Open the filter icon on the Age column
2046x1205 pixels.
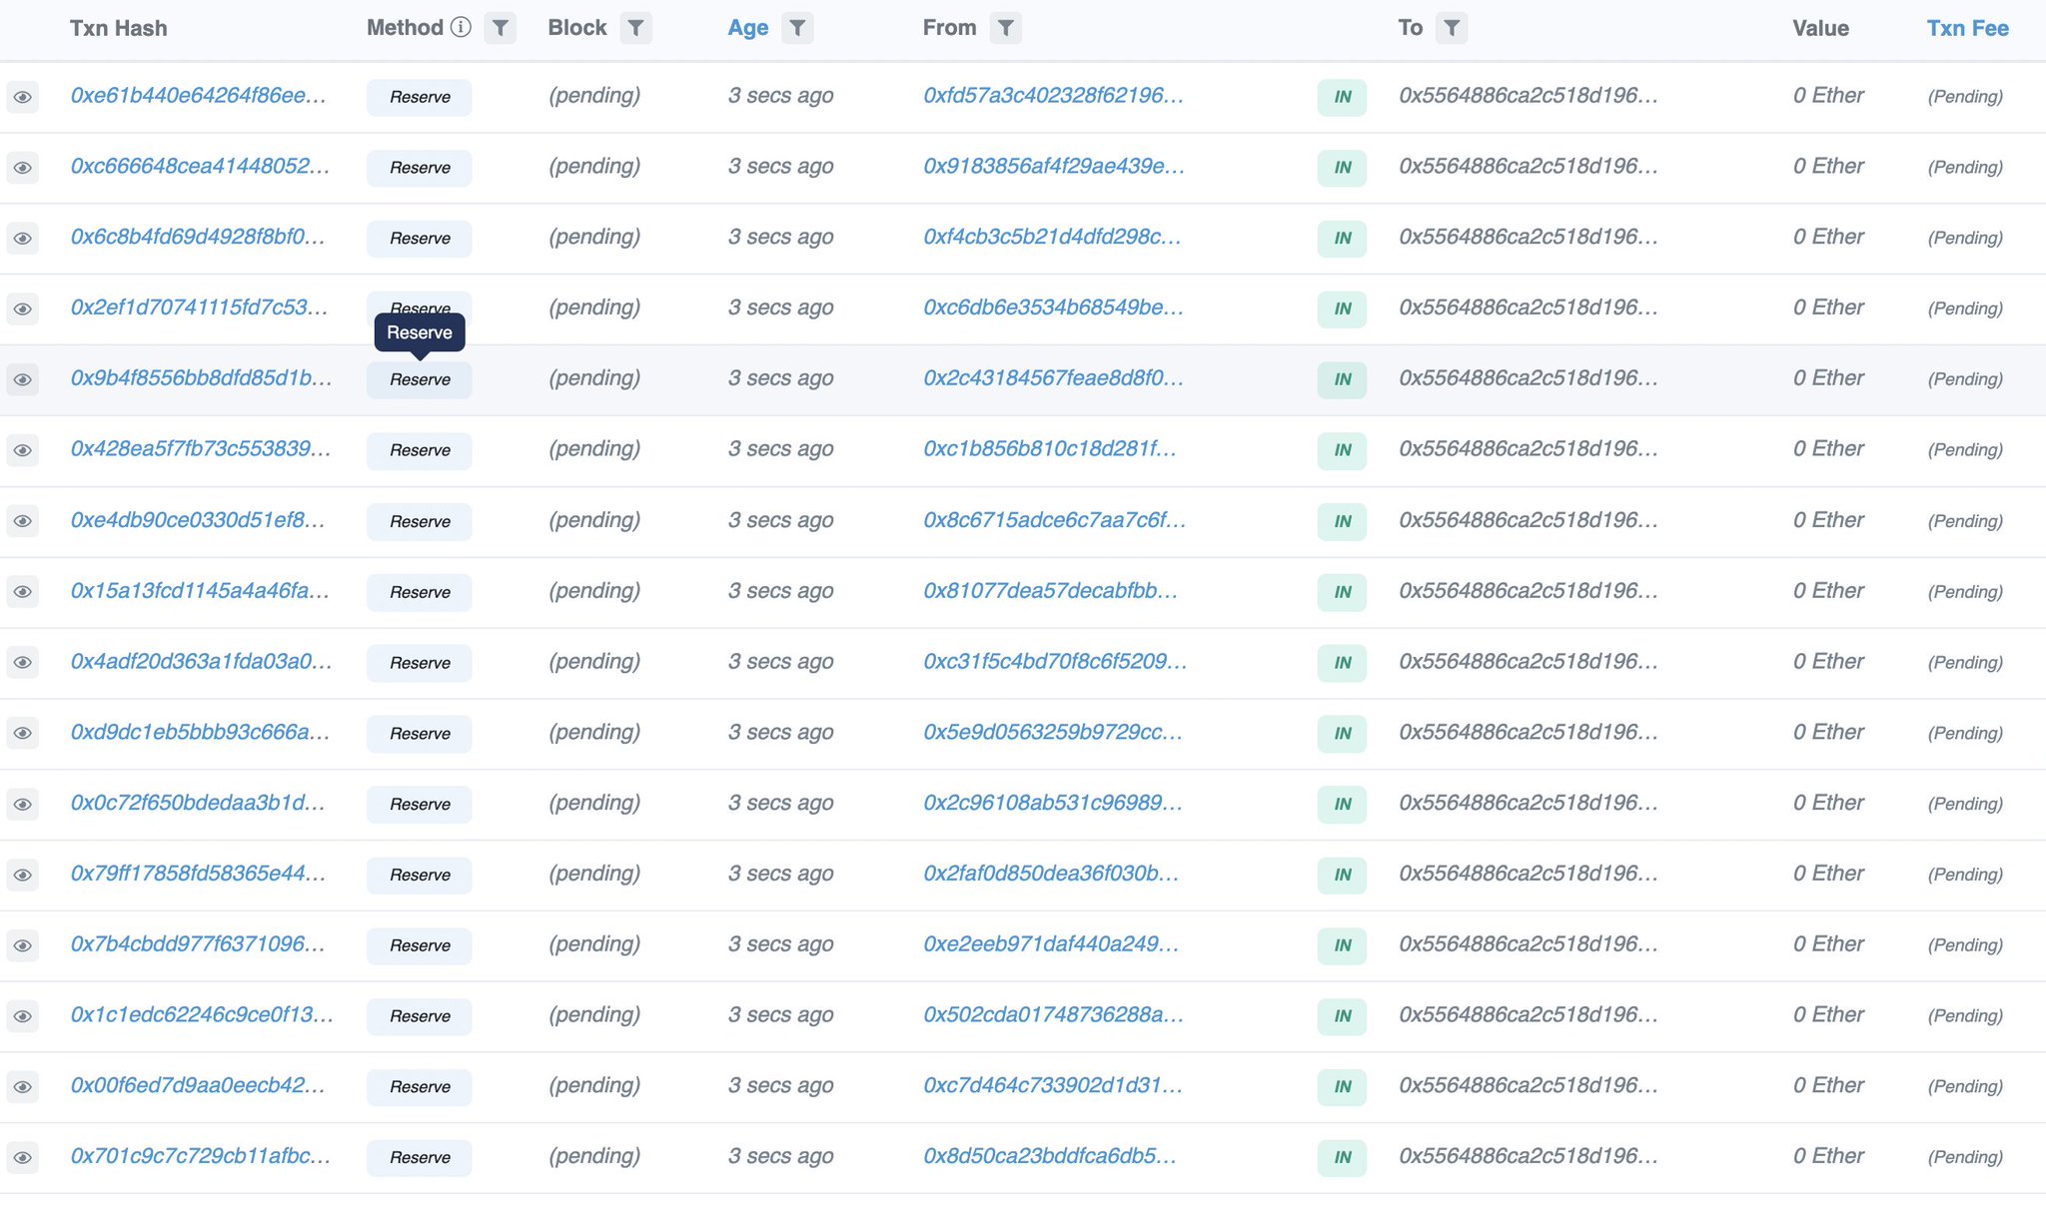click(x=797, y=27)
